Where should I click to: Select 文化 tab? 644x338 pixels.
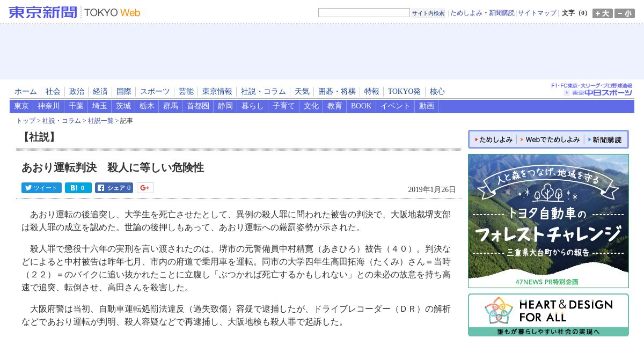pyautogui.click(x=311, y=106)
